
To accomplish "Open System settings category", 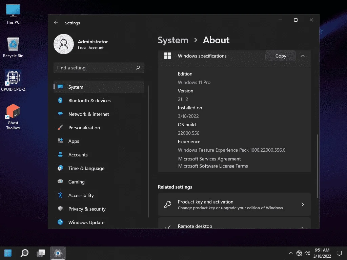I will 99,87.
